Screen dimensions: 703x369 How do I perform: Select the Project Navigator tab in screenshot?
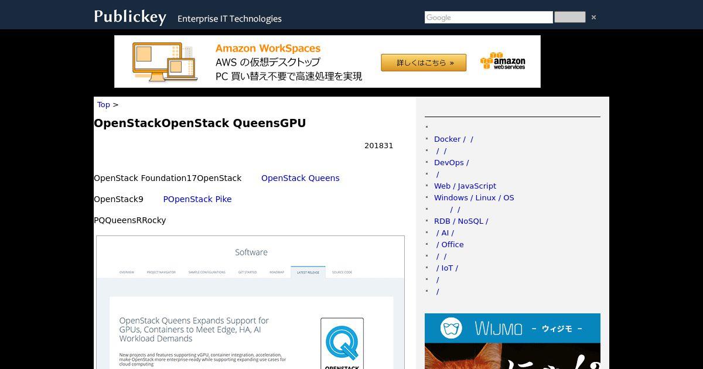[161, 272]
